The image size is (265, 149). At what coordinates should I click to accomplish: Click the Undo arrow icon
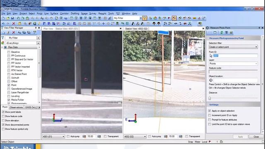point(3,24)
